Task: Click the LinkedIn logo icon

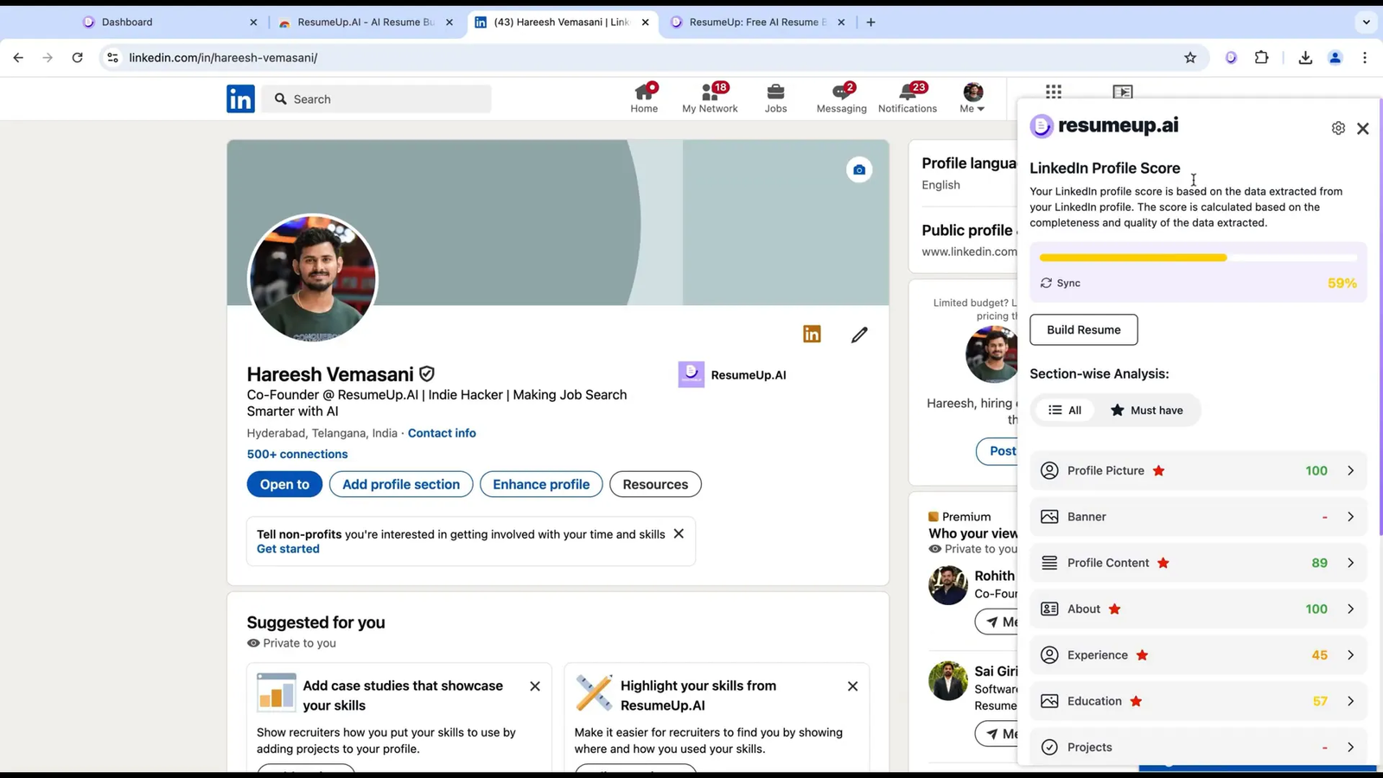Action: (240, 99)
